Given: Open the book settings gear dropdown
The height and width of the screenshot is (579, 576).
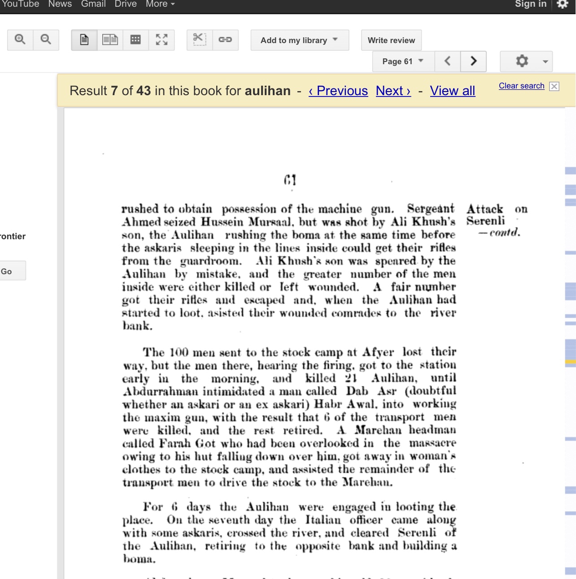Looking at the screenshot, I should pos(526,61).
